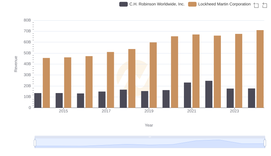Viewport: 271px width, 156px height.
Task: Click the 40B y-axis label
Action: (27, 64)
